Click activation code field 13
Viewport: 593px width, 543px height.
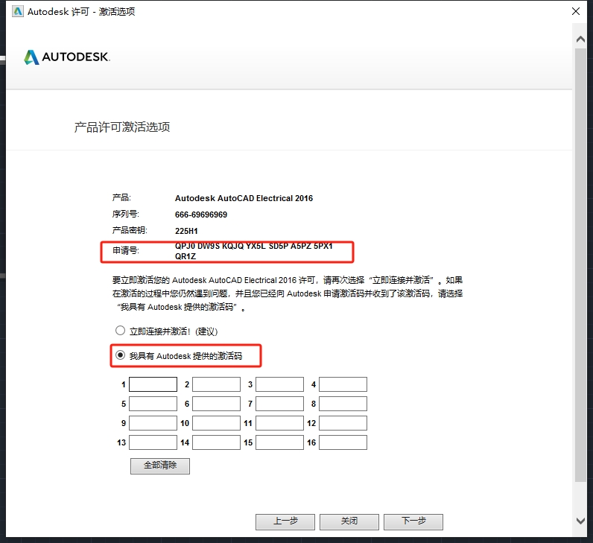153,442
